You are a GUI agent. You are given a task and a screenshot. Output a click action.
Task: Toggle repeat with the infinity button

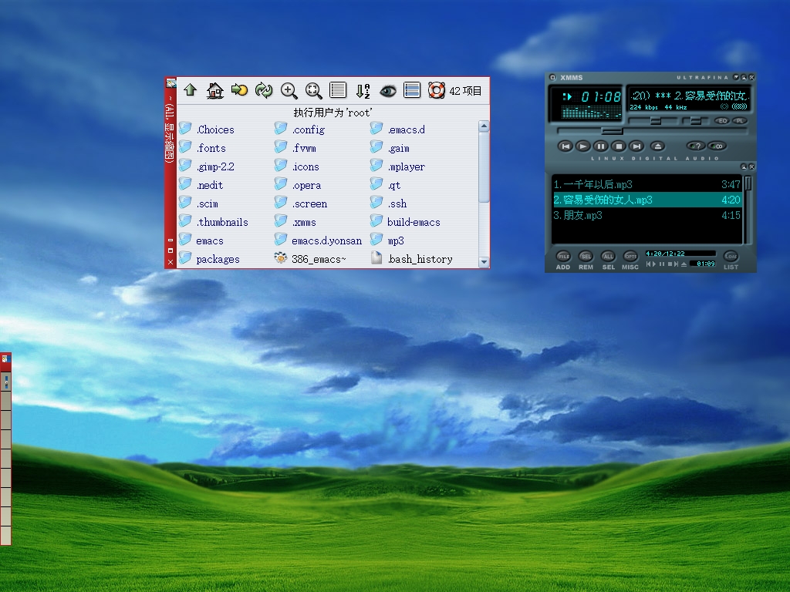[x=717, y=146]
